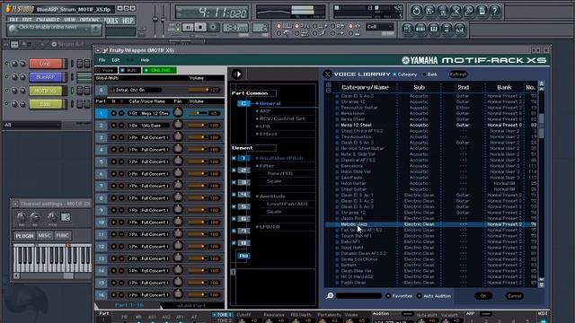
Task: Toggle Element 2 on/off switch
Action: 234,170
